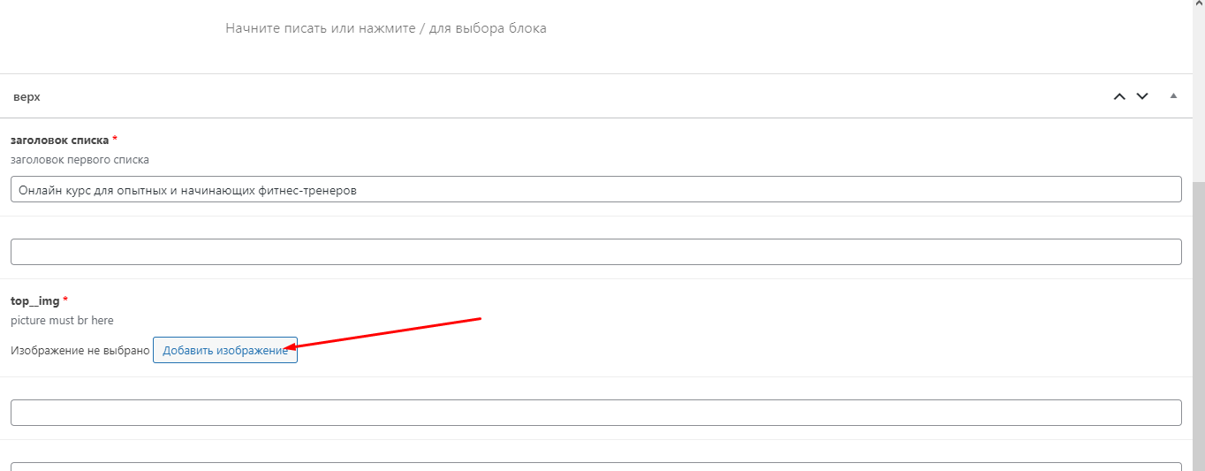Click the red asterisk beside заголовок списка
This screenshot has width=1205, height=471.
coord(115,139)
